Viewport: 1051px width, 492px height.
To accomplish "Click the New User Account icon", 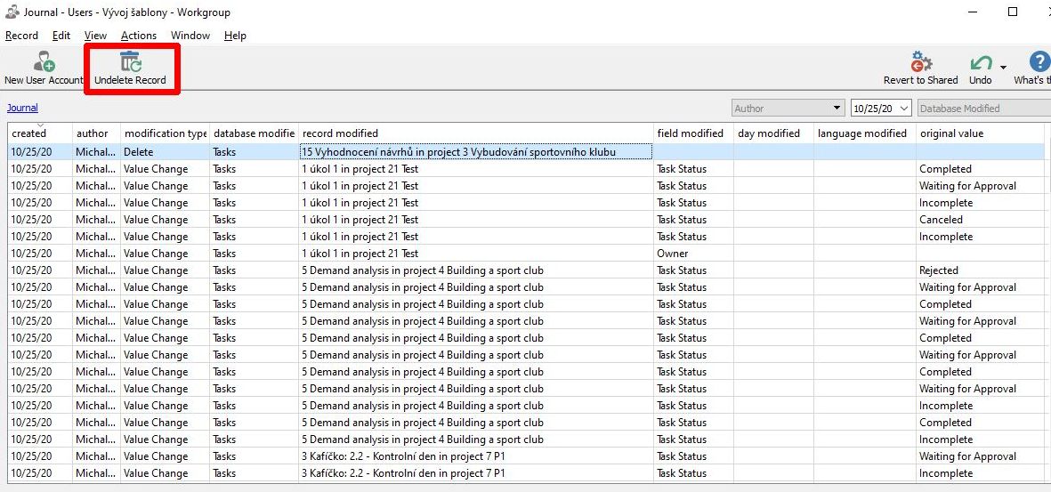I will coord(44,62).
